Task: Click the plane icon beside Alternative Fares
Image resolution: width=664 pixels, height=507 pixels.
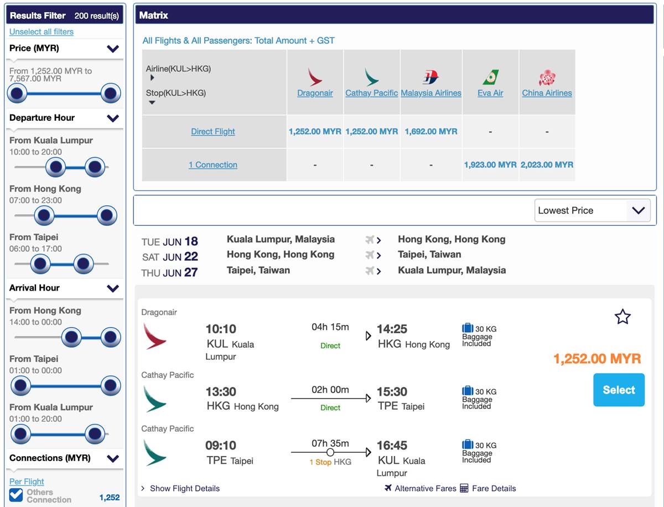Action: click(x=388, y=488)
